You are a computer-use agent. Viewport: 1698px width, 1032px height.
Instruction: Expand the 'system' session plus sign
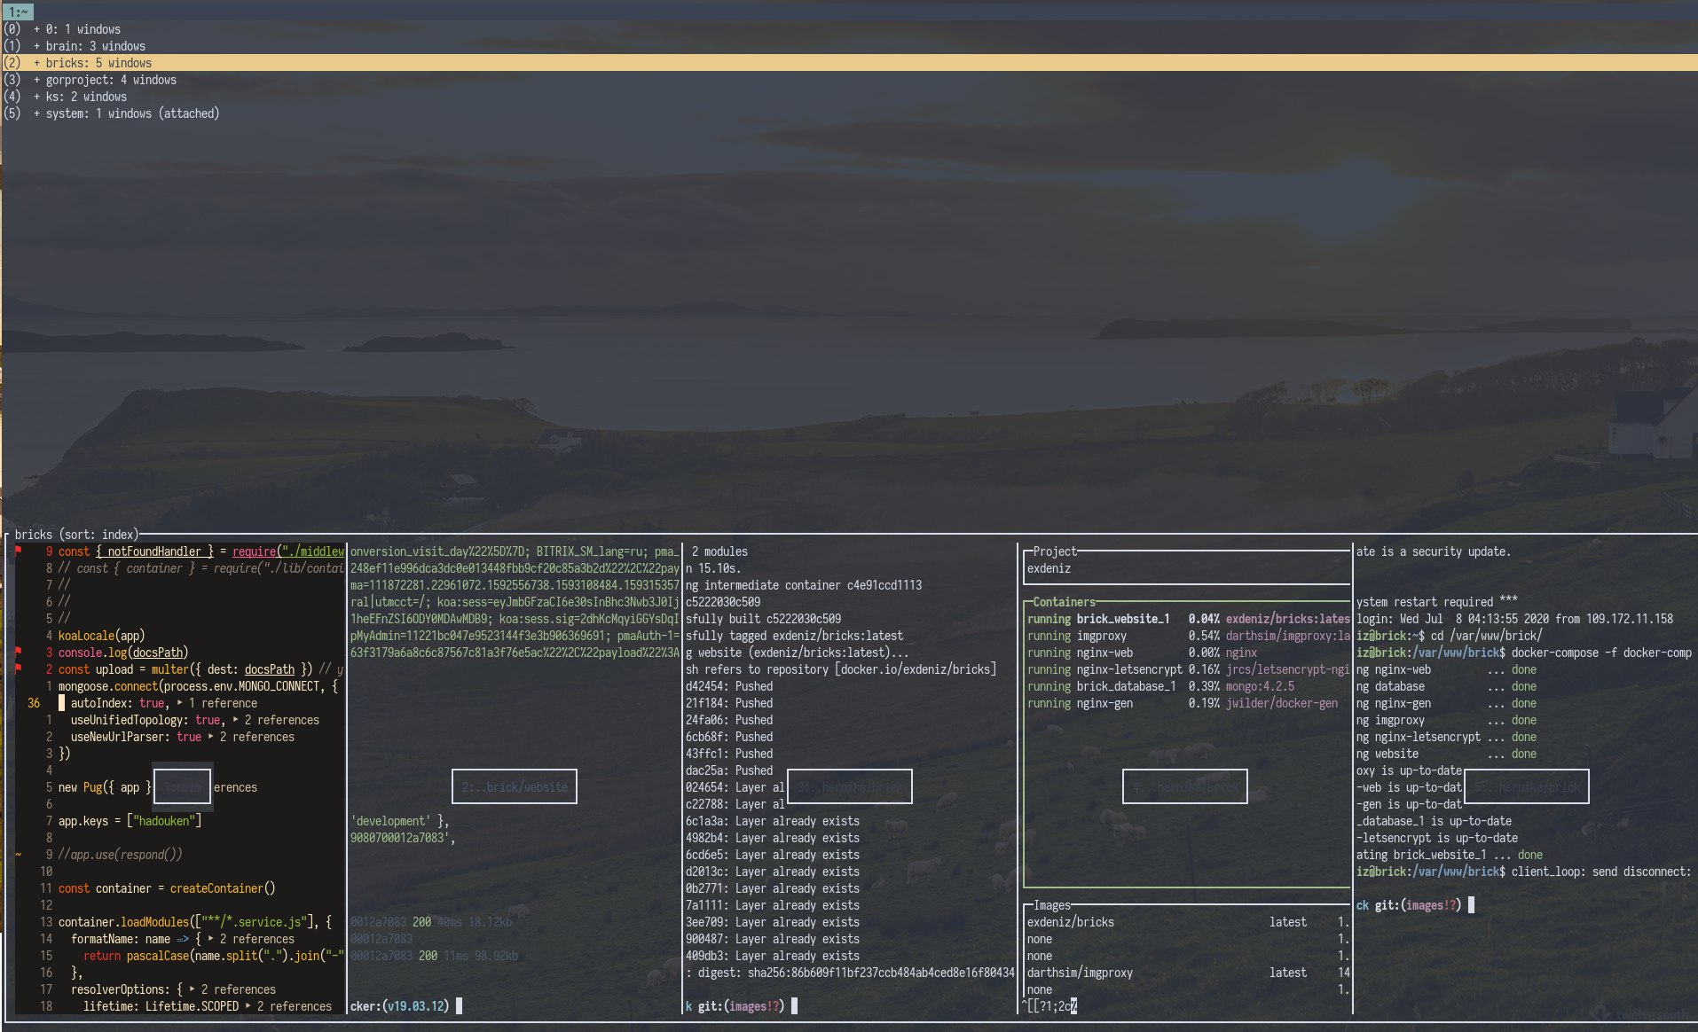coord(36,113)
